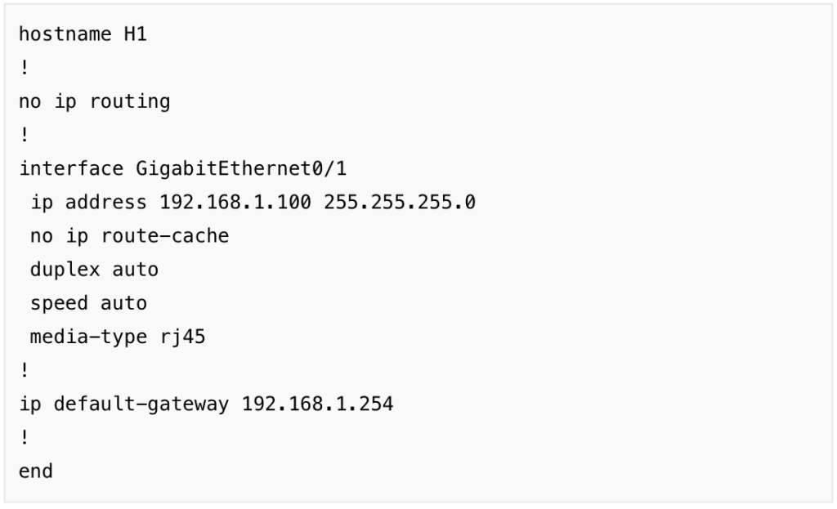The height and width of the screenshot is (509, 837).
Task: Click the gateway address 192.168.1.254
Action: coord(317,404)
